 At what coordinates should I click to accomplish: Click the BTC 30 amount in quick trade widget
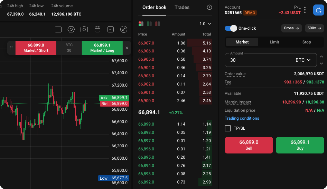click(x=69, y=48)
